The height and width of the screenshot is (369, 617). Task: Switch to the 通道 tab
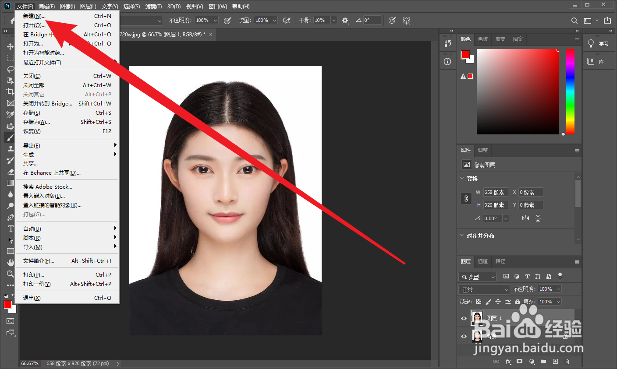pyautogui.click(x=482, y=261)
